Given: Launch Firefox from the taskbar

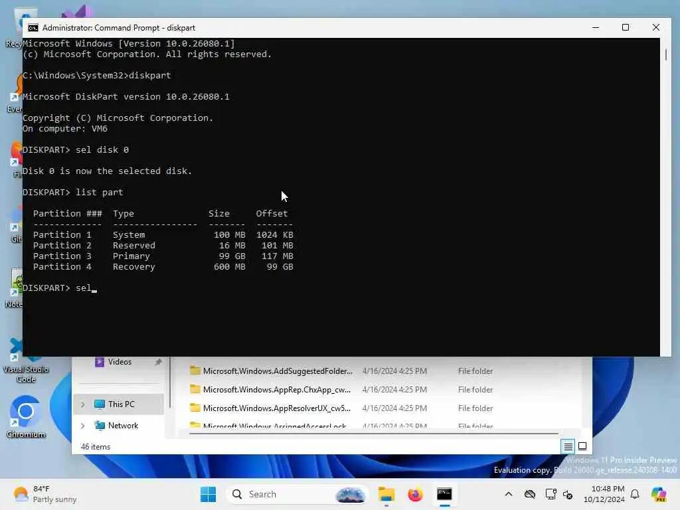Looking at the screenshot, I should (415, 494).
